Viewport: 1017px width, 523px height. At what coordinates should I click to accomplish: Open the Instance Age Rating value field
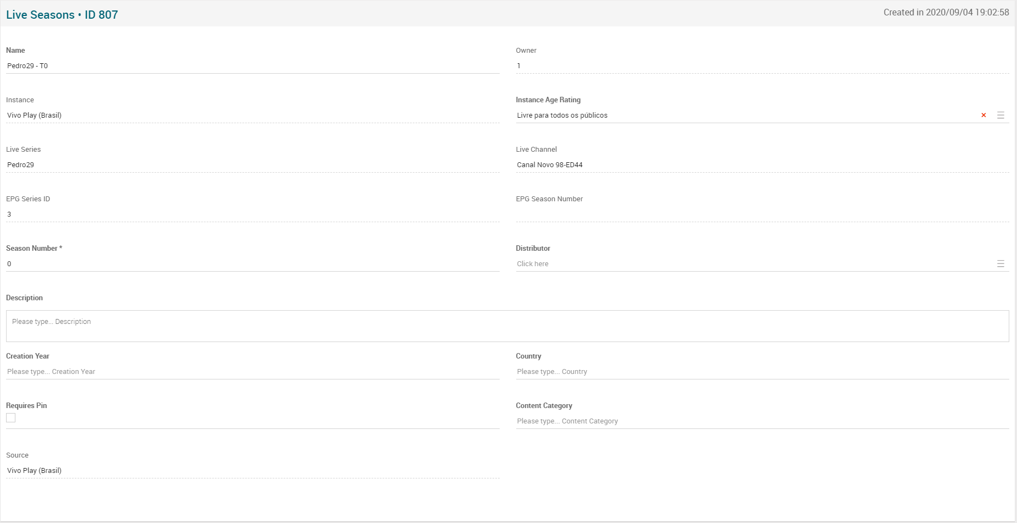point(743,115)
